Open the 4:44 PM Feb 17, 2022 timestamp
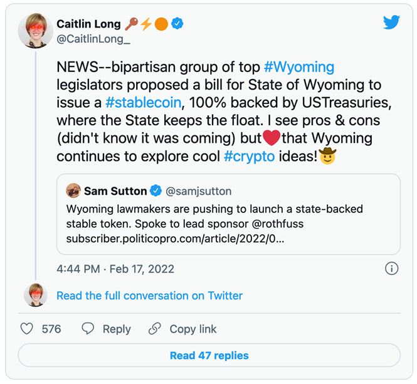 tap(115, 269)
